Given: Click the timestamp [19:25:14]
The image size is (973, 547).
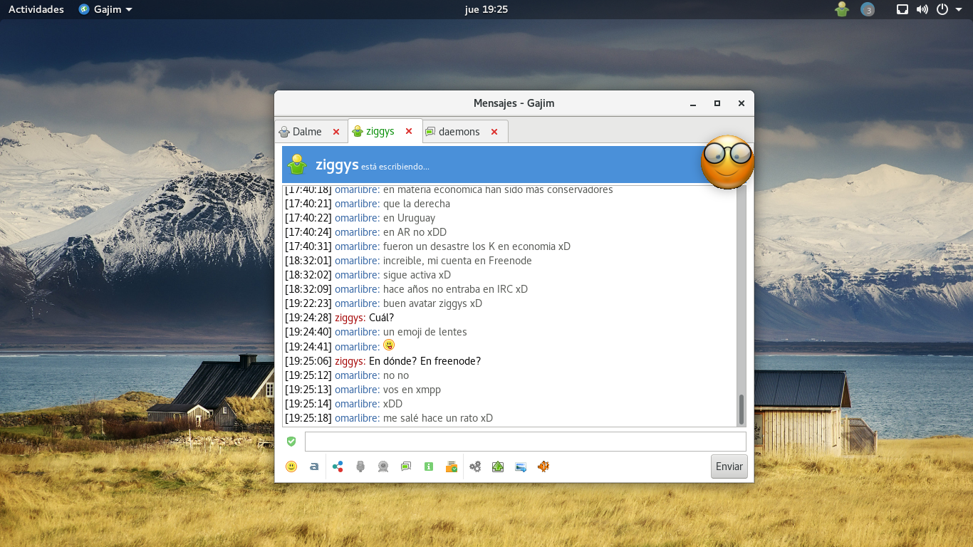Looking at the screenshot, I should 308,404.
